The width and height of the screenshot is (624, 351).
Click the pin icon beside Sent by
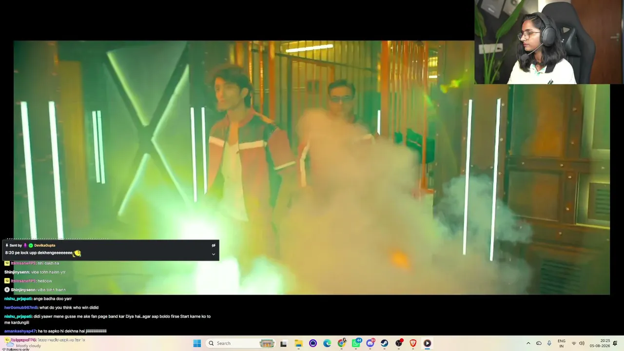pyautogui.click(x=7, y=245)
